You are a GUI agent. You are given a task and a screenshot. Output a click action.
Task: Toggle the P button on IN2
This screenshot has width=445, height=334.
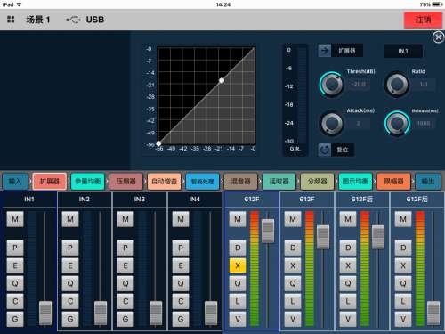pyautogui.click(x=70, y=248)
